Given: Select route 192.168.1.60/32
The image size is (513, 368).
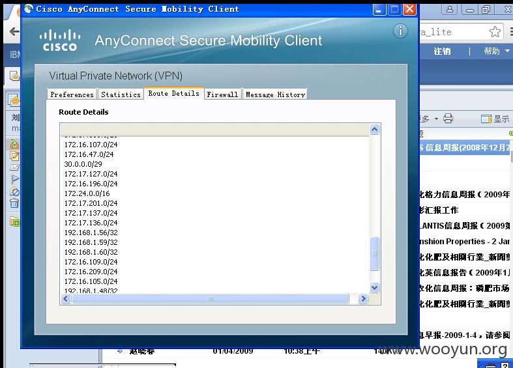Looking at the screenshot, I should point(91,252).
